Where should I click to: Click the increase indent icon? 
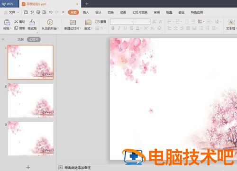[x=193, y=21]
